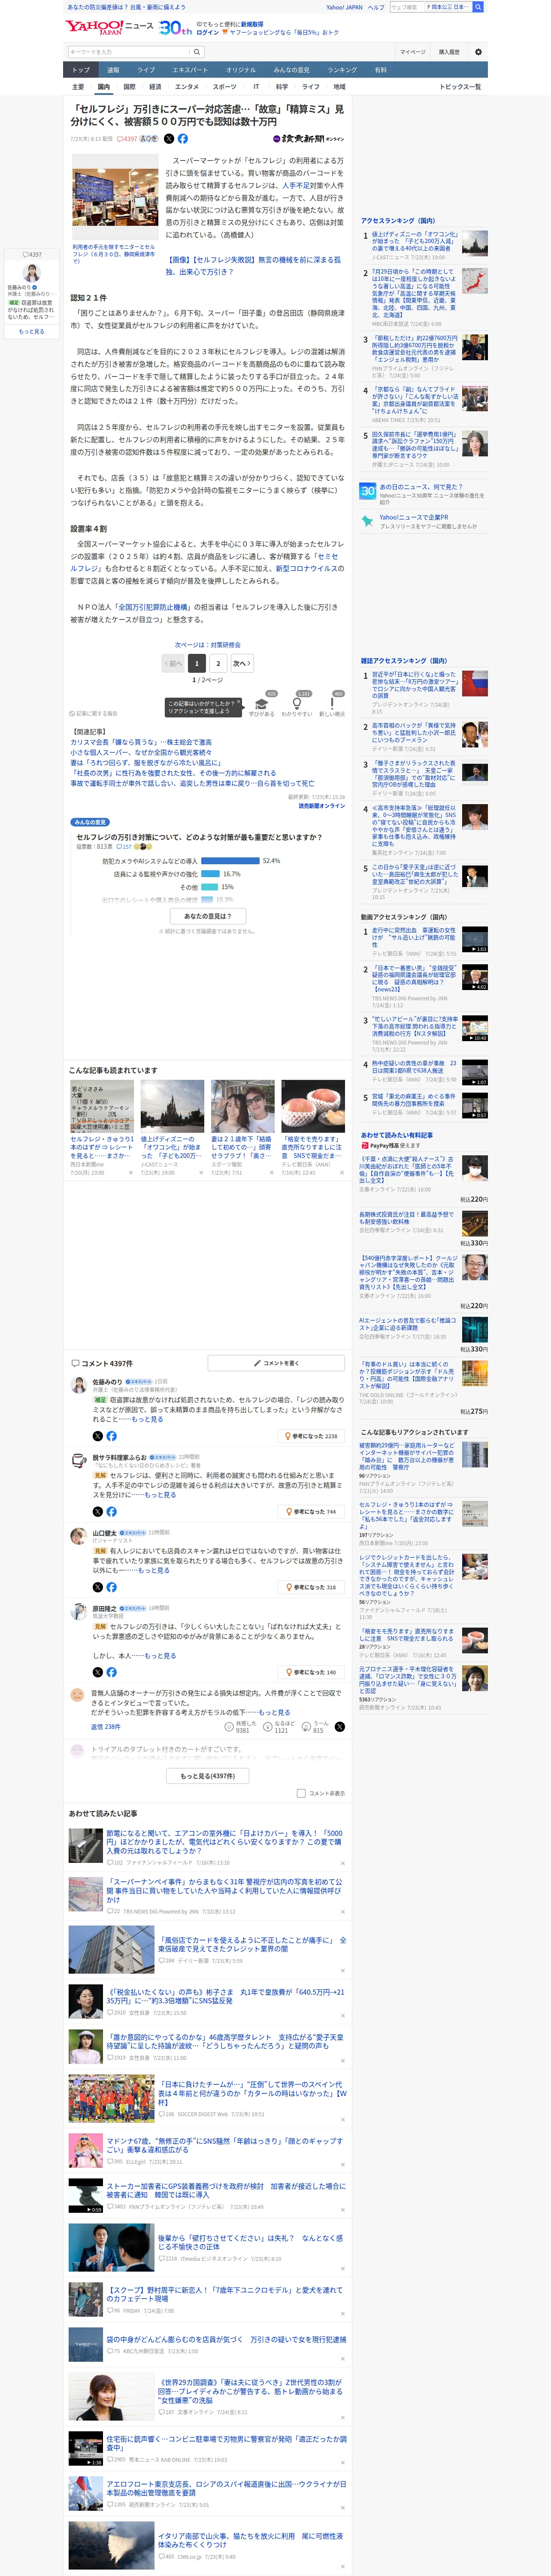Click the 読売新聞オンライン publisher logo
Viewport: 551px width, 2576px height.
(309, 139)
